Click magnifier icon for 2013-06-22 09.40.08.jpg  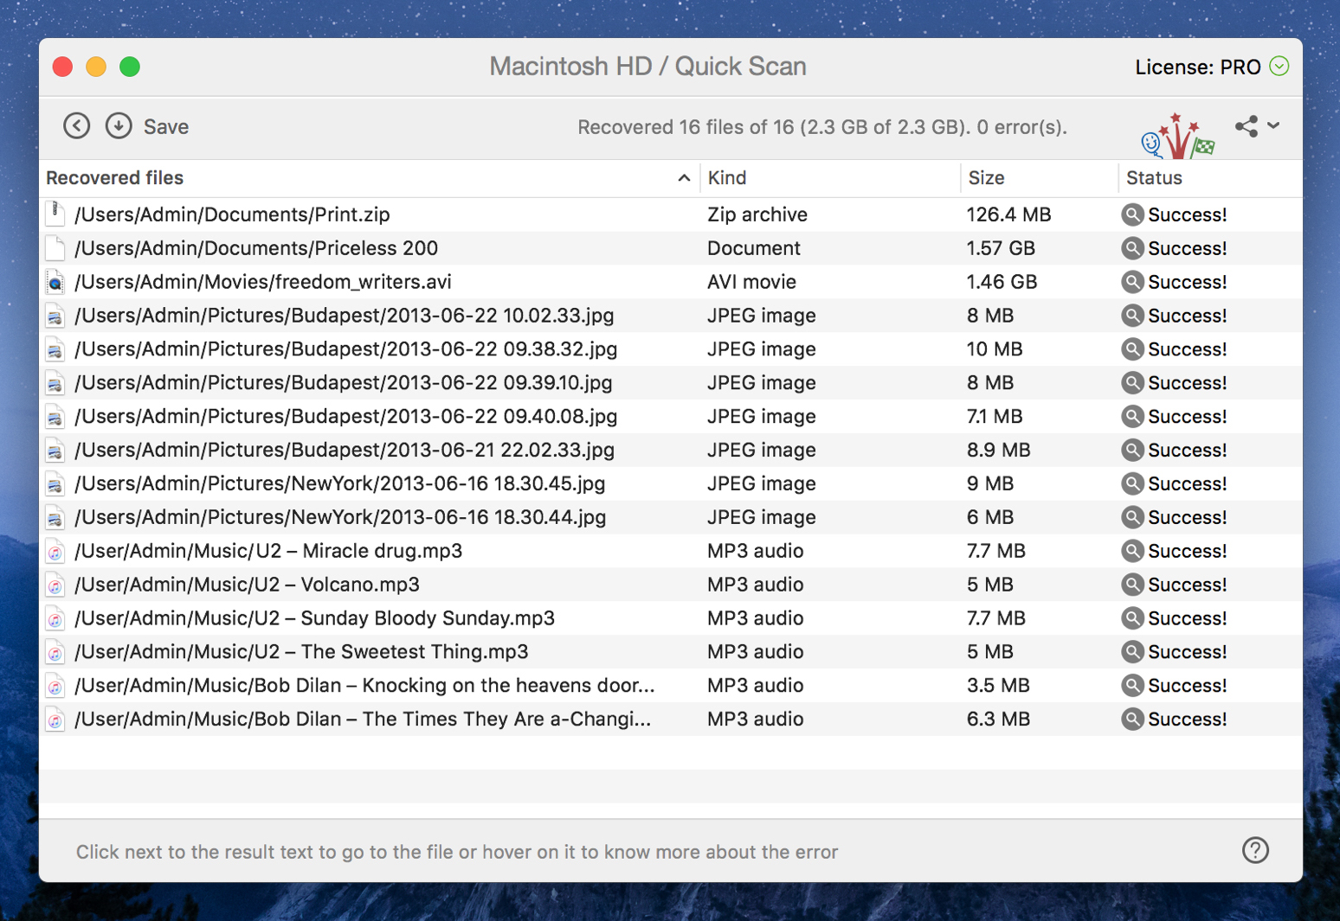tap(1132, 416)
